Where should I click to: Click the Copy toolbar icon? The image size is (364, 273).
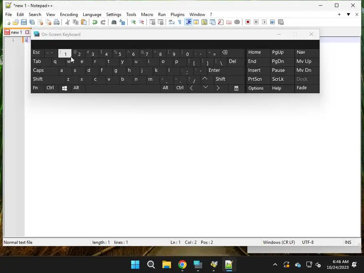[x=75, y=22]
